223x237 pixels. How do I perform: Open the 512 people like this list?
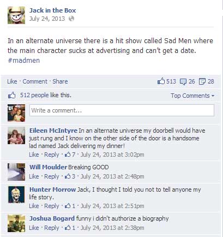pos(46,95)
